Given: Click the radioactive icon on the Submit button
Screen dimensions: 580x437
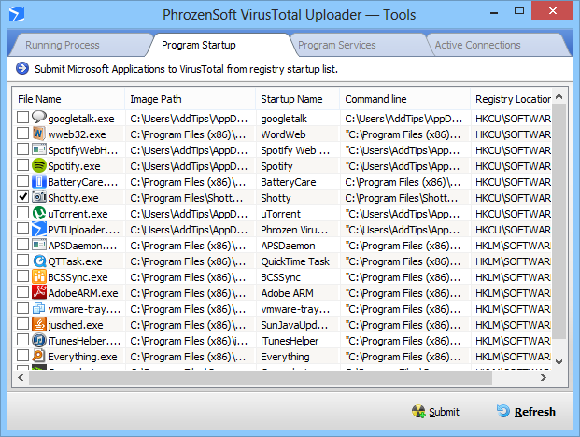Looking at the screenshot, I should pyautogui.click(x=418, y=411).
